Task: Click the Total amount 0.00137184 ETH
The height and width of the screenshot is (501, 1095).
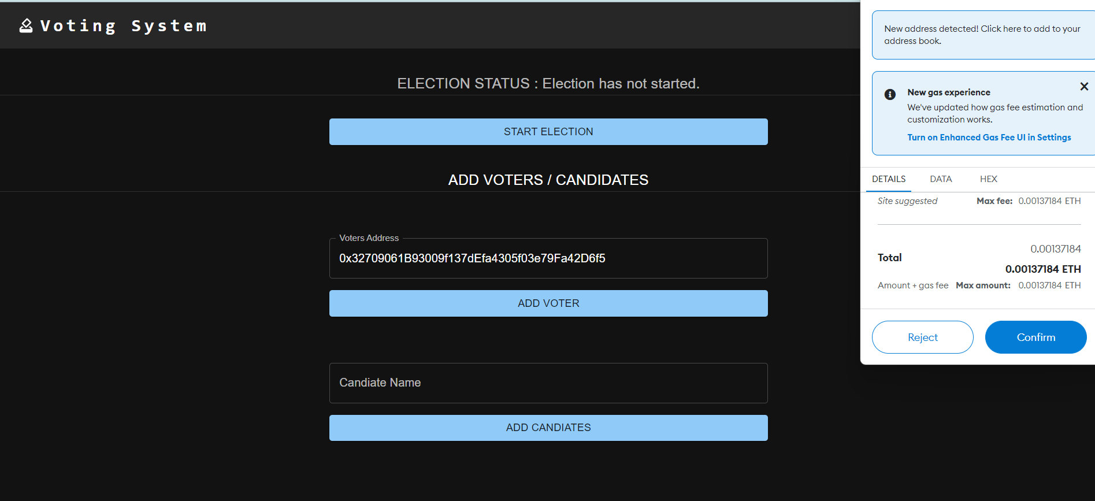Action: point(1042,269)
